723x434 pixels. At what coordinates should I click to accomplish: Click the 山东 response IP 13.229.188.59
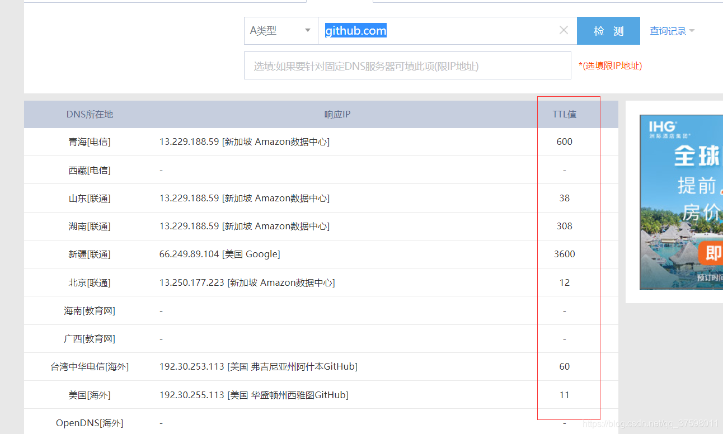pos(245,198)
